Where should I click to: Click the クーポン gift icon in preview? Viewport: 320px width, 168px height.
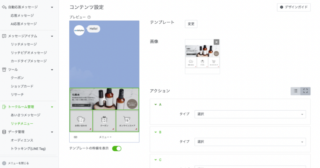pyautogui.click(x=104, y=119)
